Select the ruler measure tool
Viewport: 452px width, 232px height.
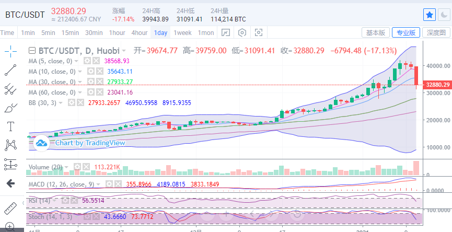(x=10, y=208)
